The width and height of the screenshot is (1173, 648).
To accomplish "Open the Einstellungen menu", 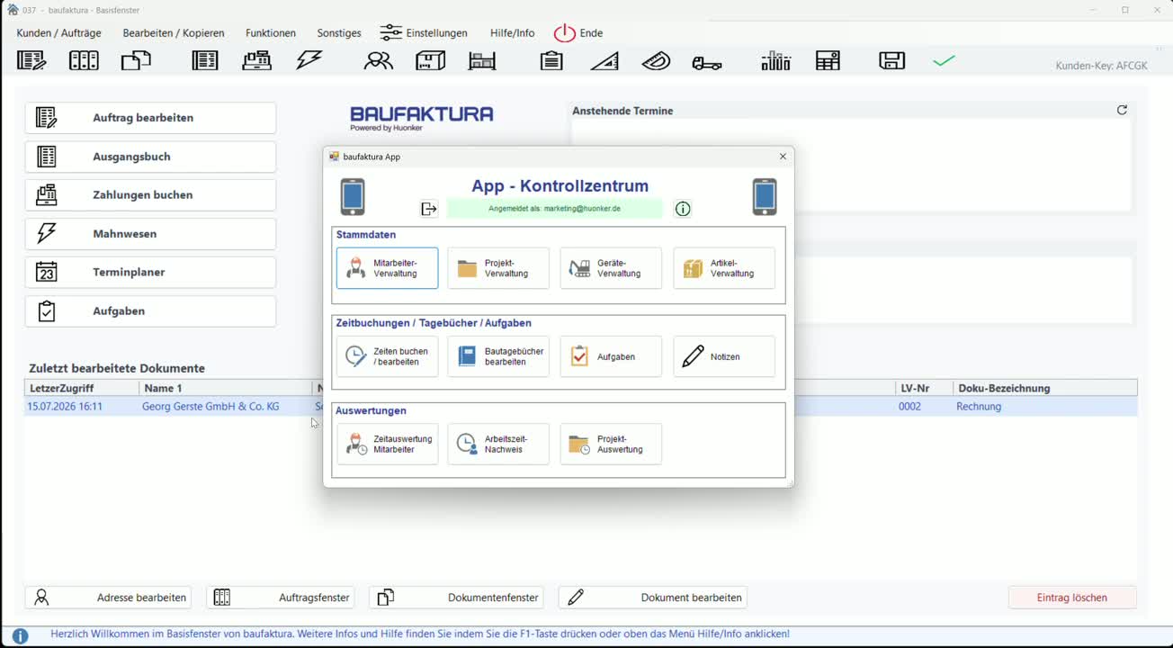I will (x=424, y=33).
